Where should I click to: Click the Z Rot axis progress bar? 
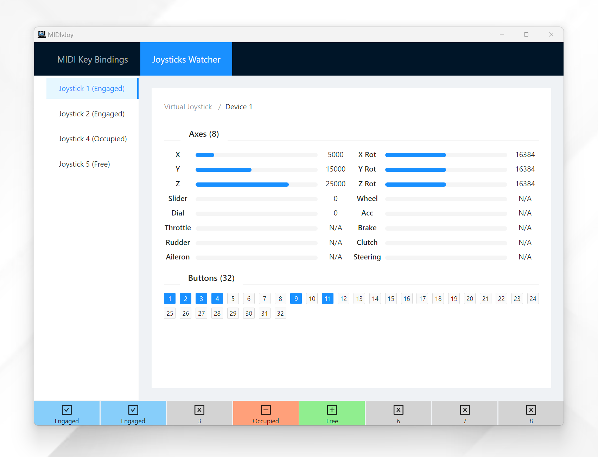pyautogui.click(x=446, y=185)
